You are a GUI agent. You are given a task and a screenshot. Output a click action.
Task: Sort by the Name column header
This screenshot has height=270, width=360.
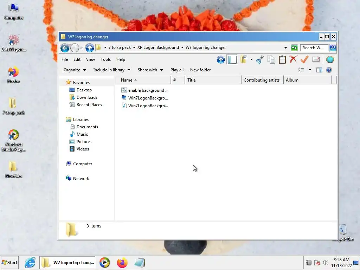[143, 80]
